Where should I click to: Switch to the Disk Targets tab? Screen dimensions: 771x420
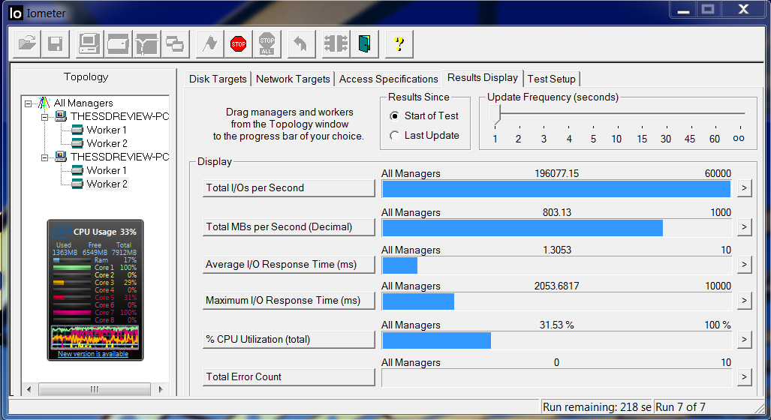click(218, 79)
